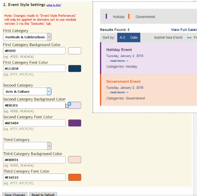
Task: Open View Full Calendar link
Action: 184,30
